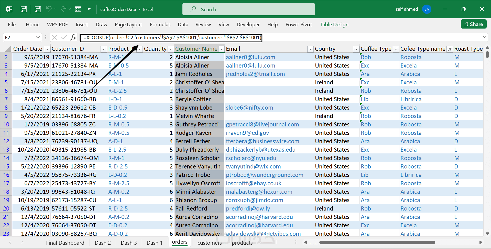Click the Cancel formula X icon

click(x=54, y=37)
